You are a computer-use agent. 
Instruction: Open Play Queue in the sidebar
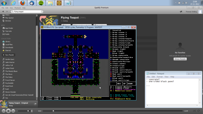tap(9, 18)
